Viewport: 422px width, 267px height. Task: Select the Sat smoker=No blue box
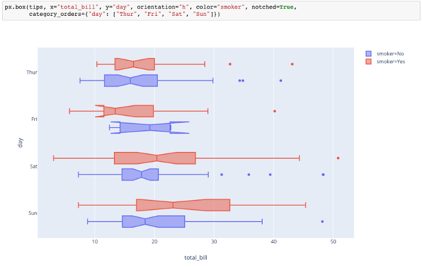coord(140,175)
